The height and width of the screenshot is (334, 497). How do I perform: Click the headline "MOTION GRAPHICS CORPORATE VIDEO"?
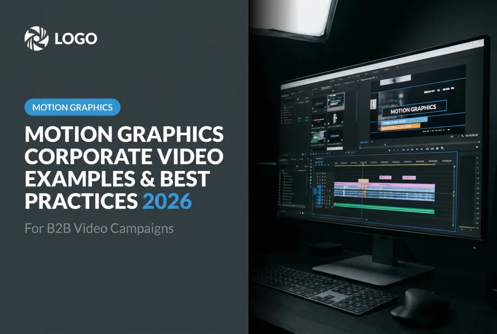[x=124, y=145]
